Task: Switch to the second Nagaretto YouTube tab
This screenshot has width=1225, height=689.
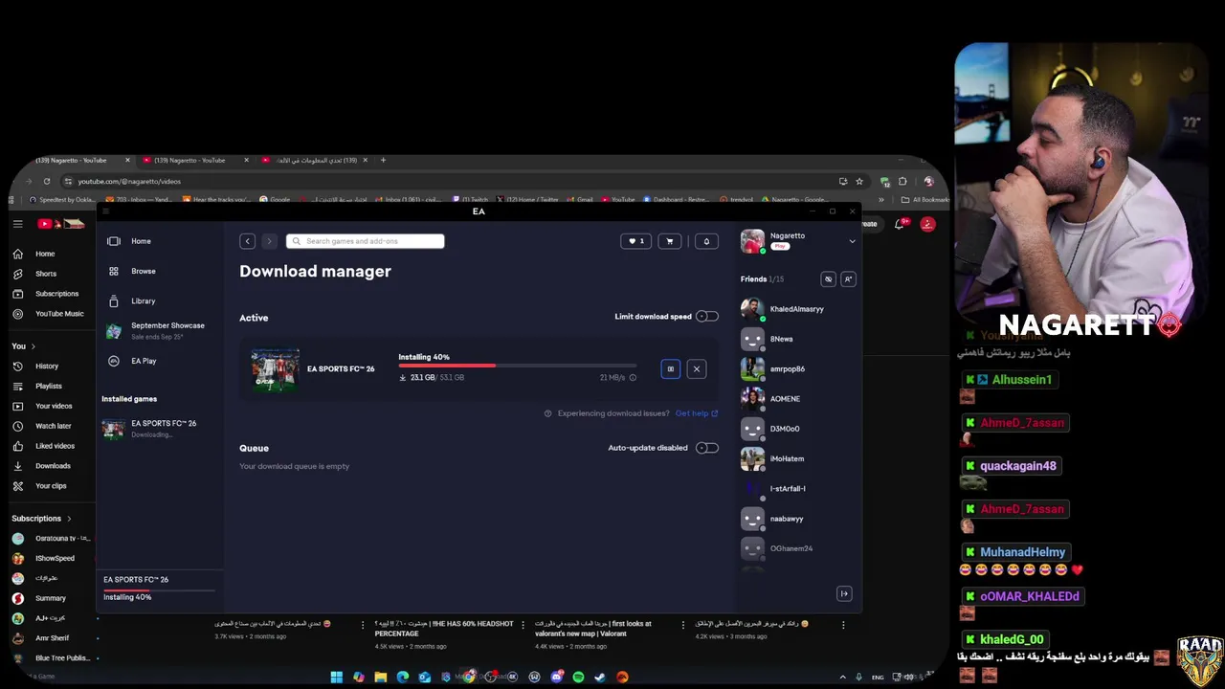Action: click(189, 160)
